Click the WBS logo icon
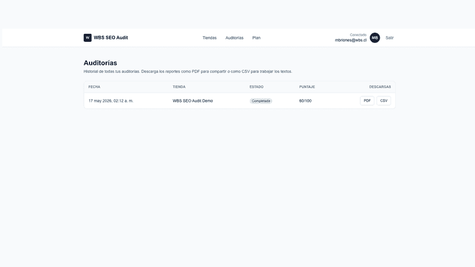 coord(88,38)
